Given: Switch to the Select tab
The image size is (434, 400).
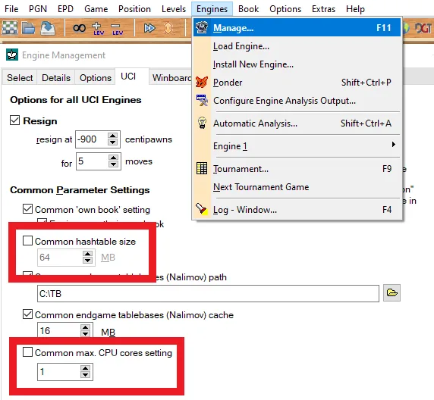Looking at the screenshot, I should (x=20, y=78).
